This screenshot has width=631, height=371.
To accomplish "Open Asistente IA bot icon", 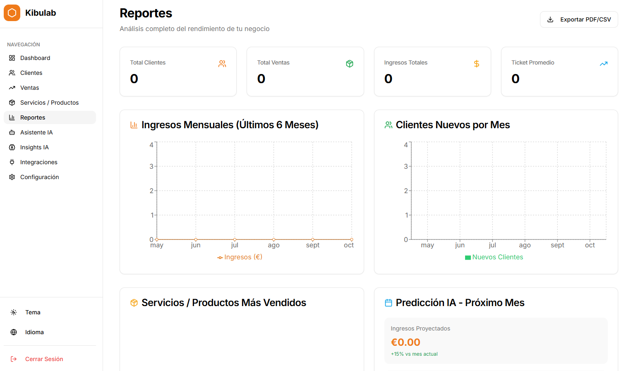I will [x=12, y=132].
